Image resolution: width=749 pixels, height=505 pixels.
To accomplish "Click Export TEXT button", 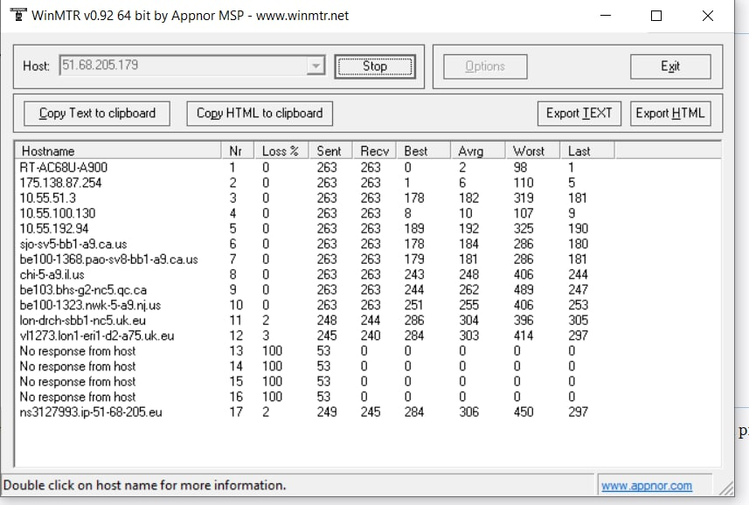I will click(x=579, y=114).
